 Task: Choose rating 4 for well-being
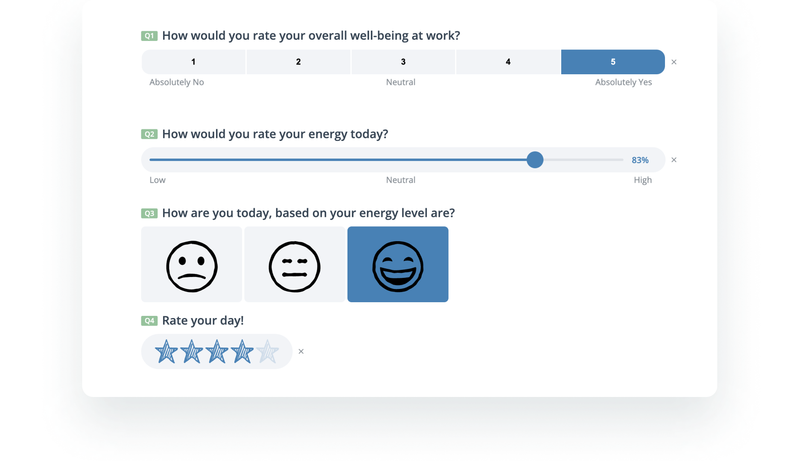click(508, 62)
